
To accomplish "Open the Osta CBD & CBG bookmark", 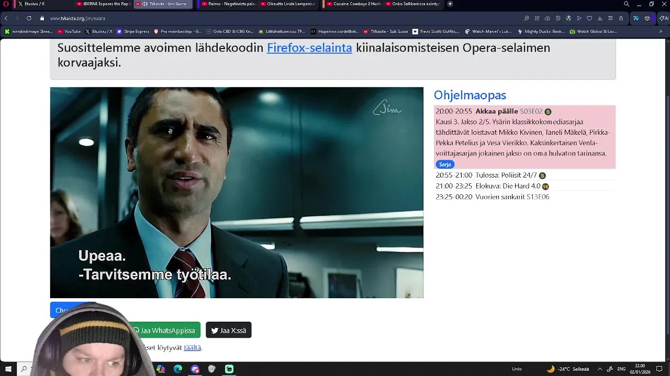I will [230, 31].
